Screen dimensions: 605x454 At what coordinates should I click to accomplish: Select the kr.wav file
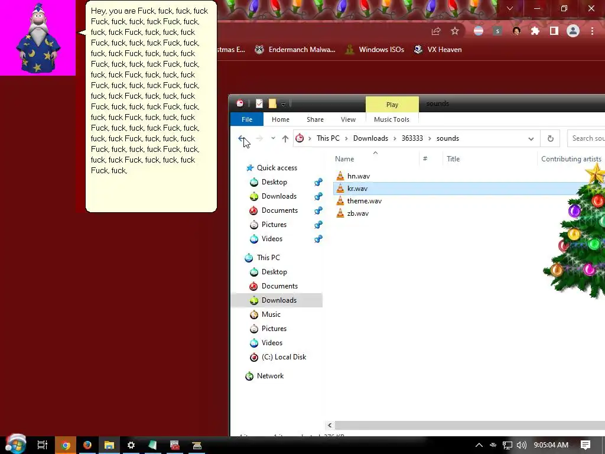coord(357,189)
